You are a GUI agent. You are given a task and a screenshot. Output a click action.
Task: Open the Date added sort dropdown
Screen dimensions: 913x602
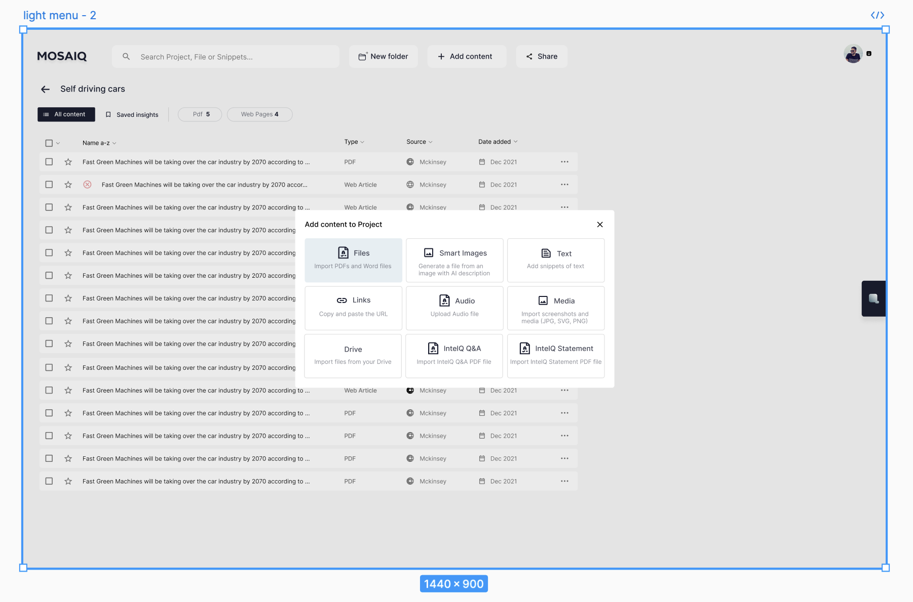click(x=498, y=142)
